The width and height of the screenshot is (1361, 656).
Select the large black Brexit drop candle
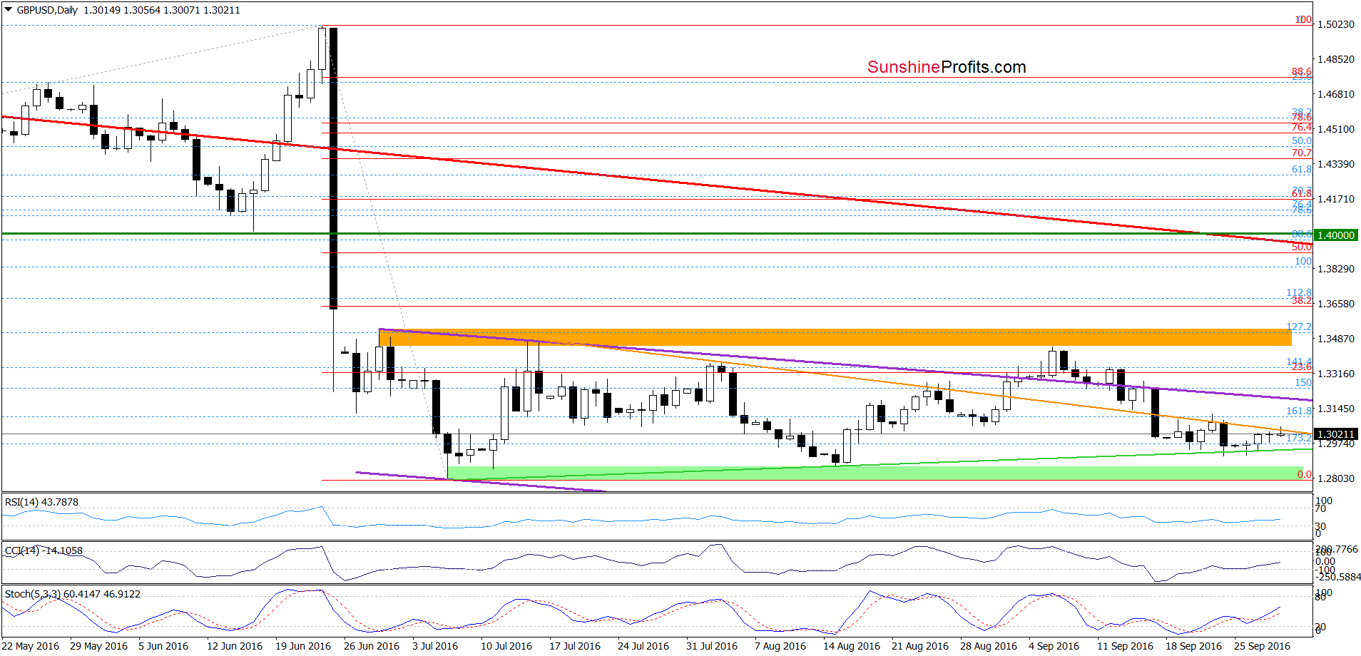tap(333, 168)
